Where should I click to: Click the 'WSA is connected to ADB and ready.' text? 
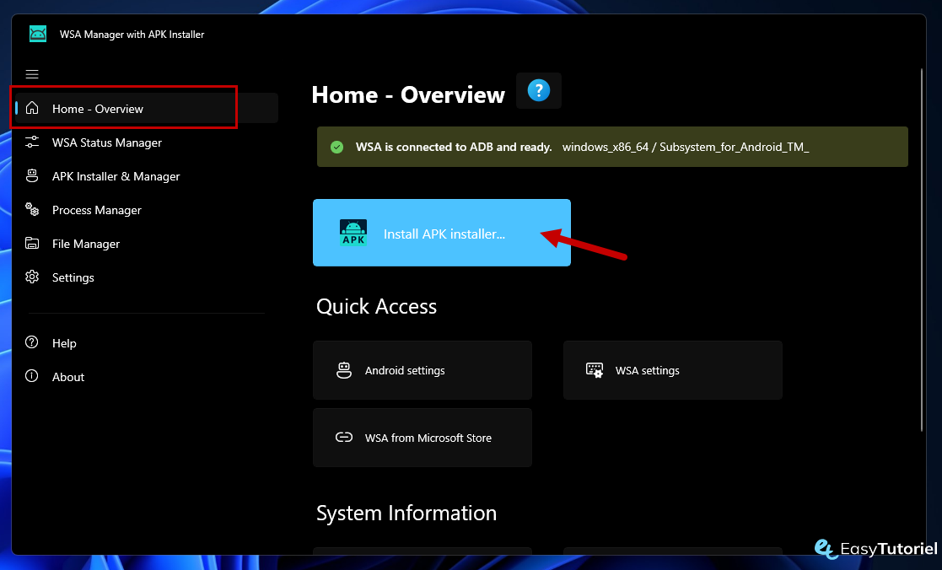(454, 148)
